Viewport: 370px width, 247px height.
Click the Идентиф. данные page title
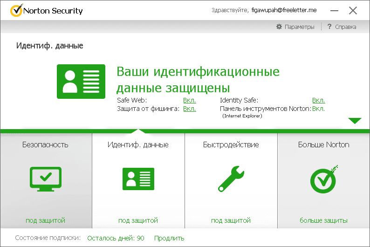click(x=49, y=46)
